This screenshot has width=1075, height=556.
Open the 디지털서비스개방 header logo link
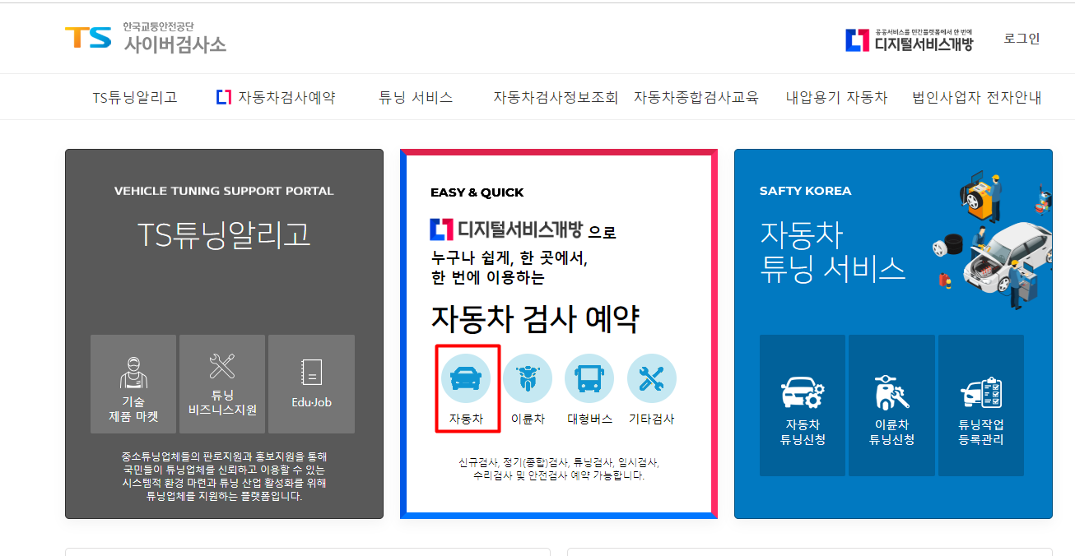[910, 39]
